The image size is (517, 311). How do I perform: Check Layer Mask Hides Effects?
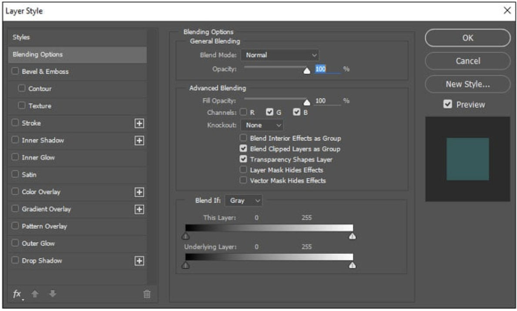(243, 169)
